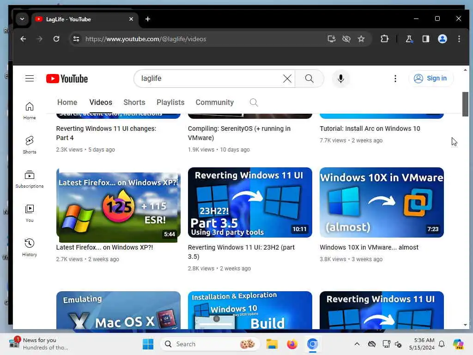Open Shorts in the left sidebar
473x355 pixels.
coord(29,145)
